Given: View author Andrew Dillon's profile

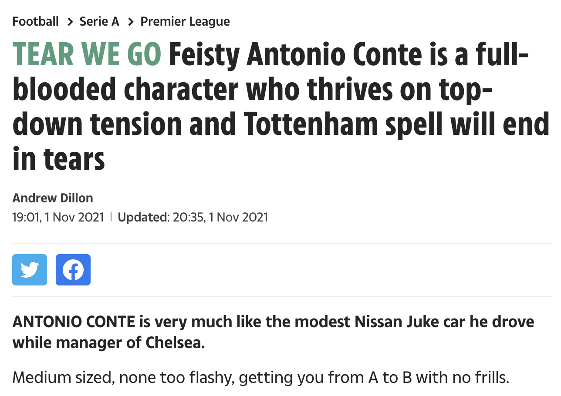Looking at the screenshot, I should (x=53, y=198).
